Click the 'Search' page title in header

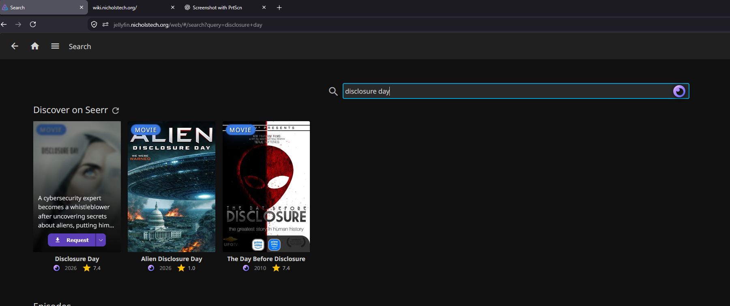pos(80,47)
